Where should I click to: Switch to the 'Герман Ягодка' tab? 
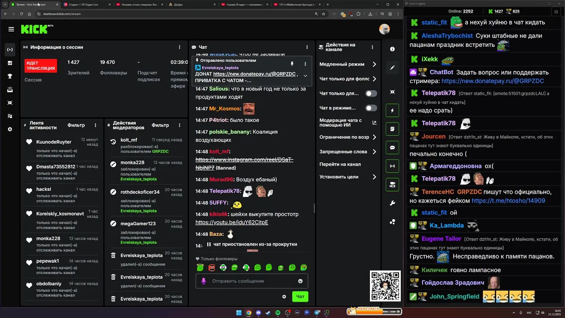click(244, 4)
